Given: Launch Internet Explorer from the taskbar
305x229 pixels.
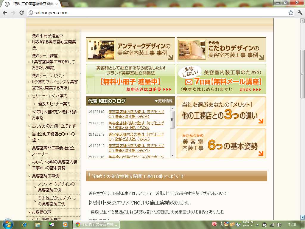Looking at the screenshot, I should tap(24, 225).
